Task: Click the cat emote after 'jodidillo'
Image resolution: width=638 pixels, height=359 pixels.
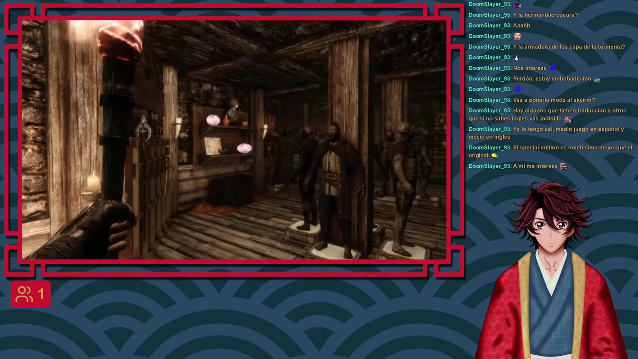Action: (567, 119)
